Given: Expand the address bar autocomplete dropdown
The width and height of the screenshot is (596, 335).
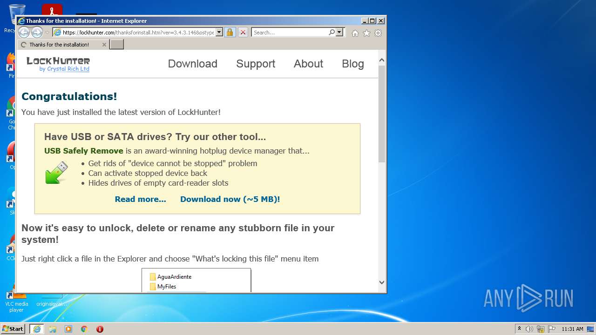Looking at the screenshot, I should click(219, 33).
